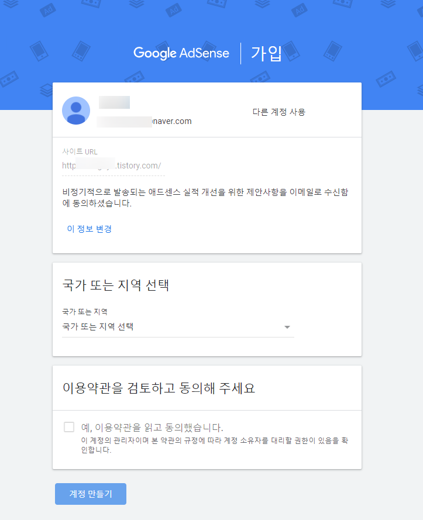Click the '이용약관을 검토하고 동의해 주세요' heading
The image size is (423, 520).
coord(159,388)
